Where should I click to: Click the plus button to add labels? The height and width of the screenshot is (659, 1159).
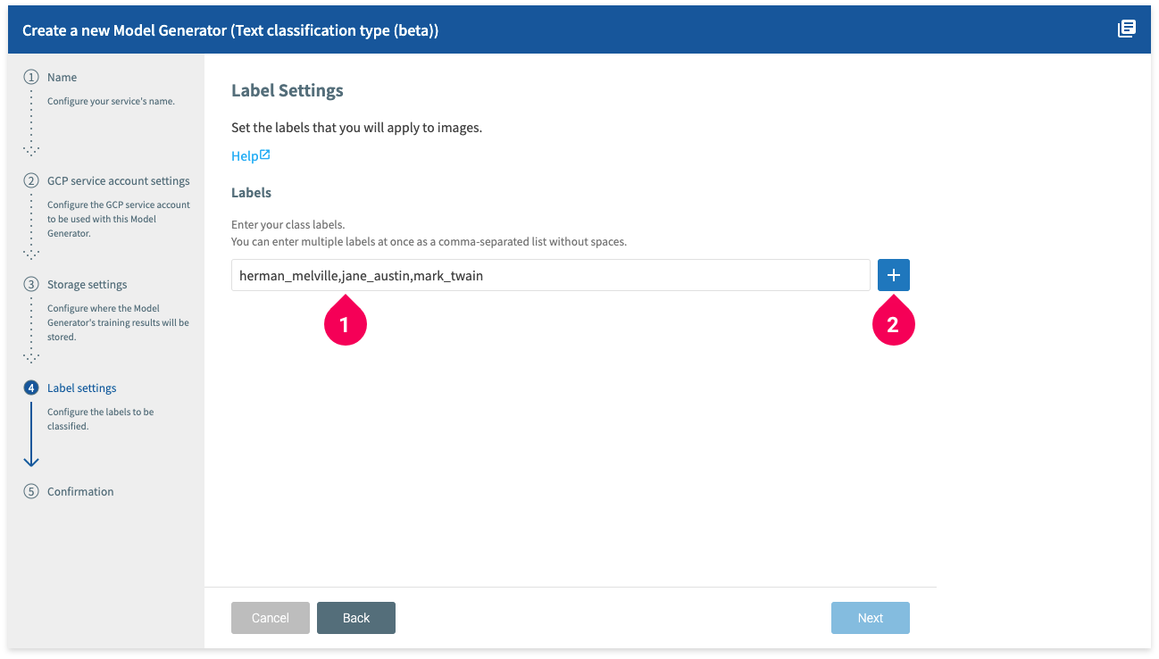pos(894,275)
